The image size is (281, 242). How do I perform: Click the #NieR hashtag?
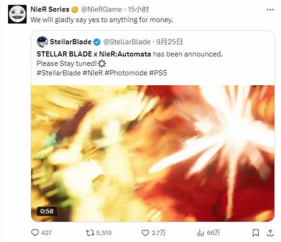[x=93, y=73]
